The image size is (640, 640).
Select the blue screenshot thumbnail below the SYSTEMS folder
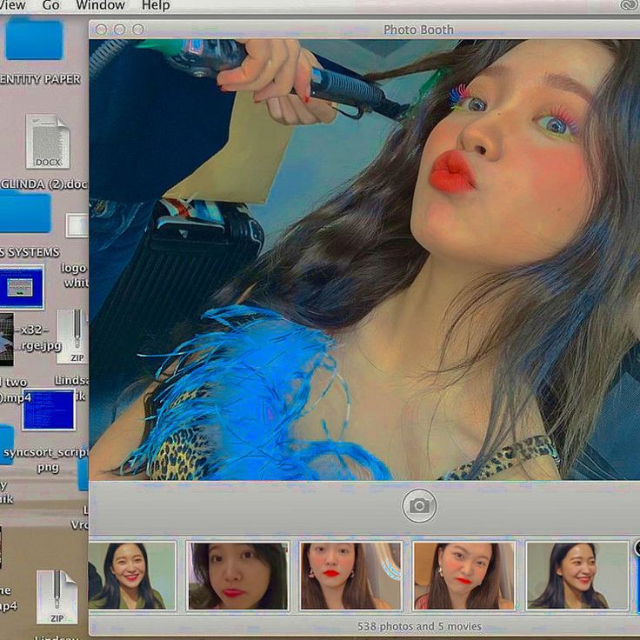pyautogui.click(x=22, y=287)
